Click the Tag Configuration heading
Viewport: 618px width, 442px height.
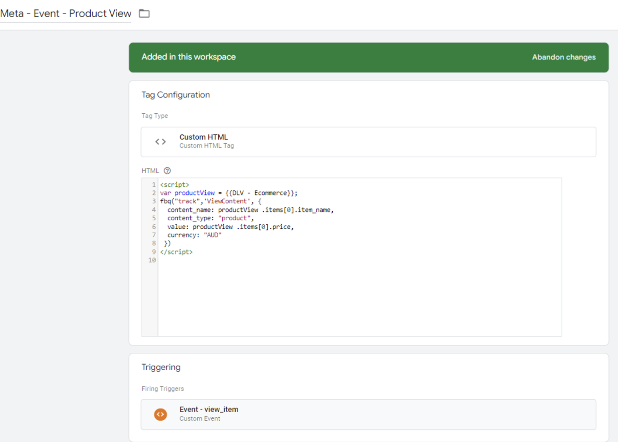[176, 95]
